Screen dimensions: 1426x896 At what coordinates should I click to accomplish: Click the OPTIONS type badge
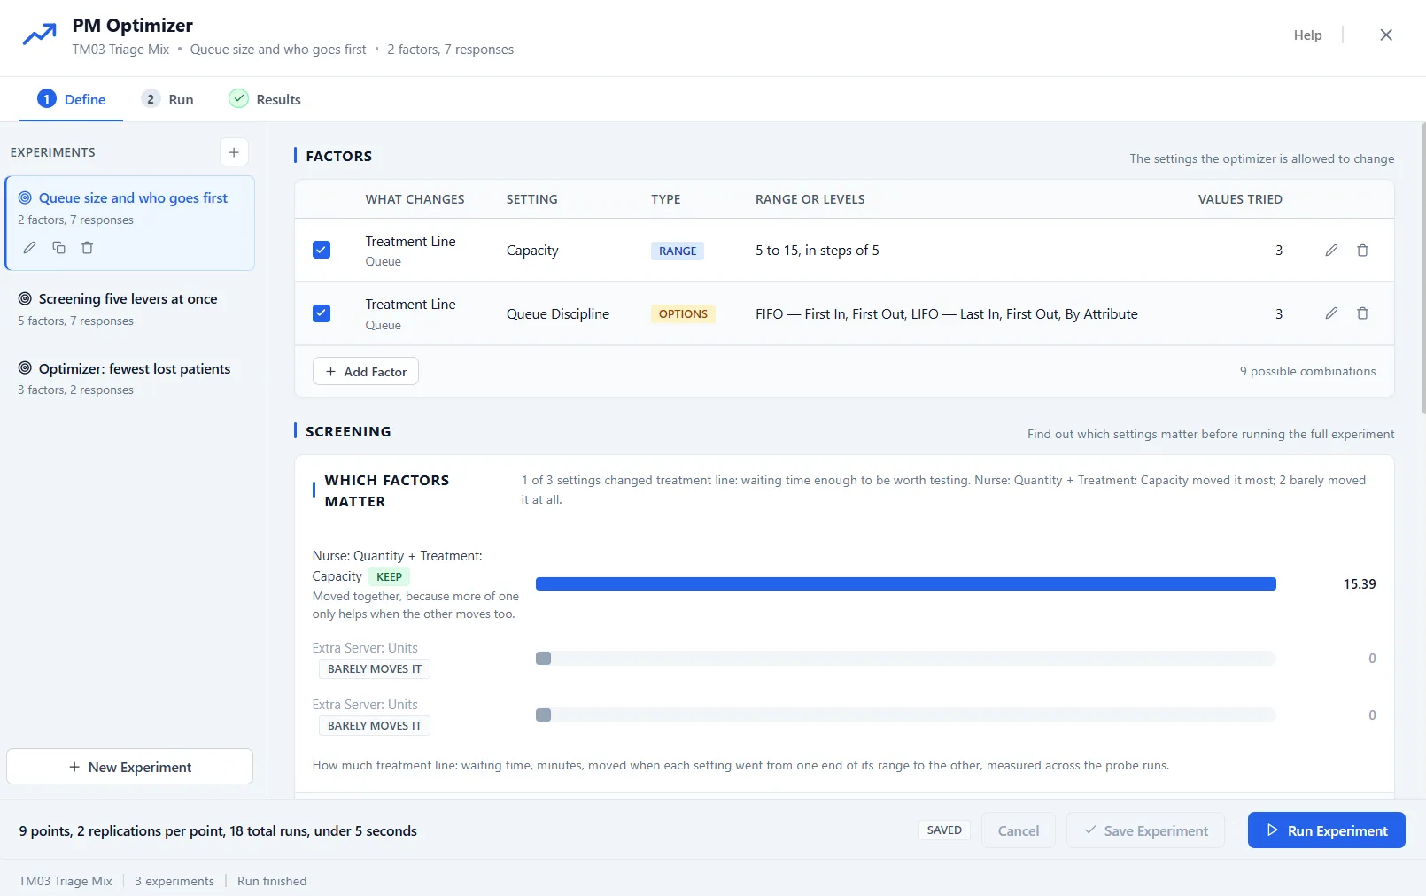(x=683, y=314)
